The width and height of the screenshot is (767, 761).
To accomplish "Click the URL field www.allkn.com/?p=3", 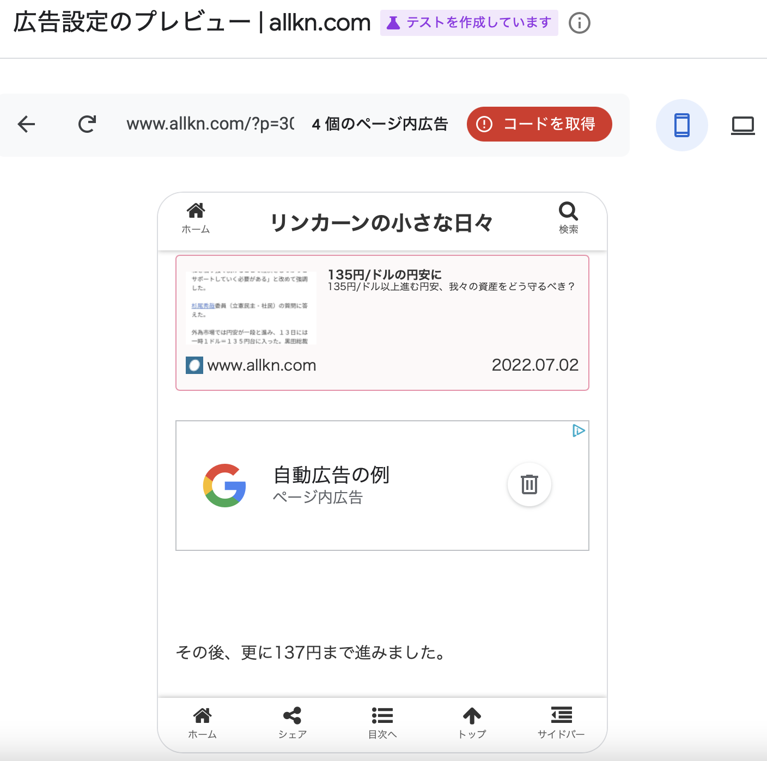I will [x=210, y=124].
